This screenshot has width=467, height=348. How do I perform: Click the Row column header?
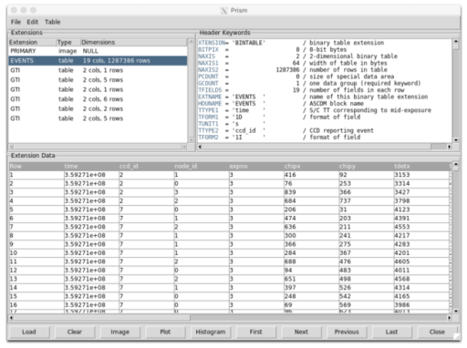(x=36, y=166)
